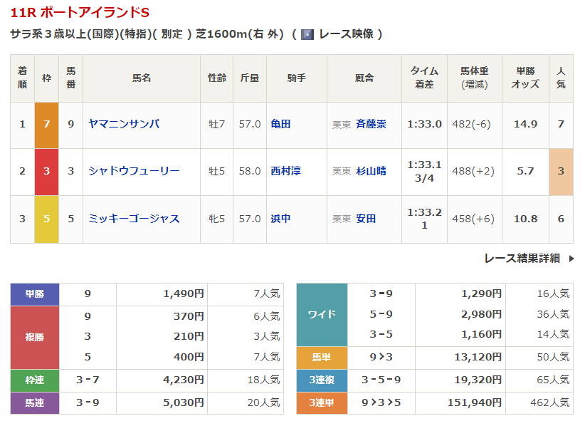Select jockey 西村淳 link
Image resolution: width=585 pixels, height=421 pixels.
(x=285, y=171)
